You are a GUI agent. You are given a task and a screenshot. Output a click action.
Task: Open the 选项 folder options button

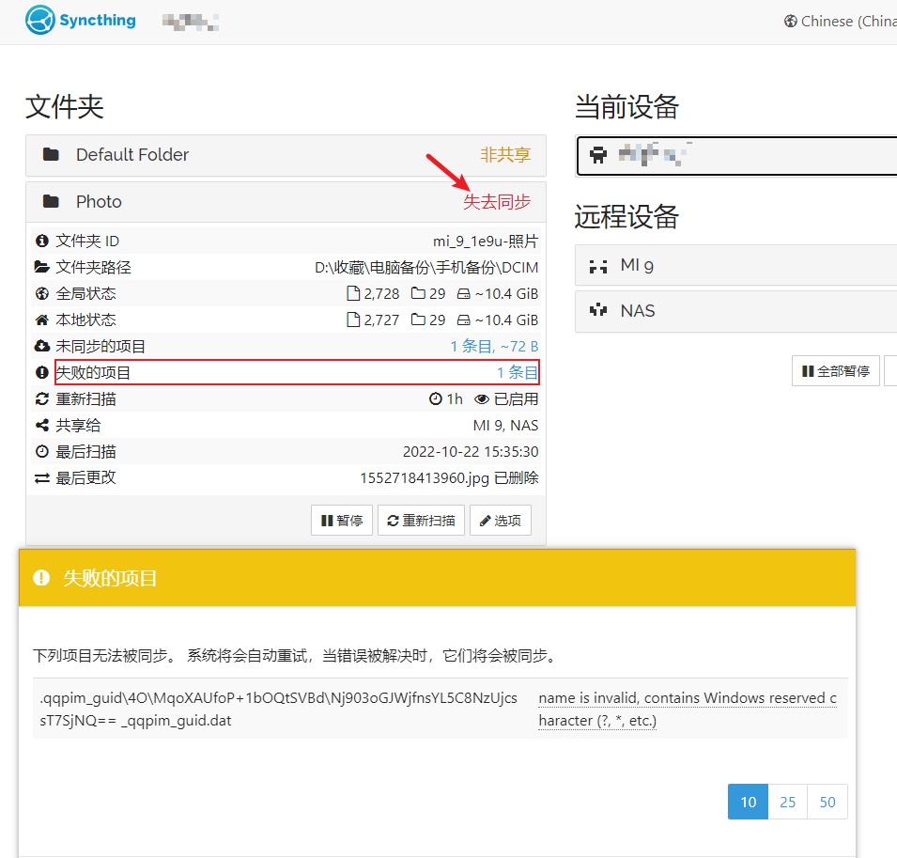tap(500, 521)
